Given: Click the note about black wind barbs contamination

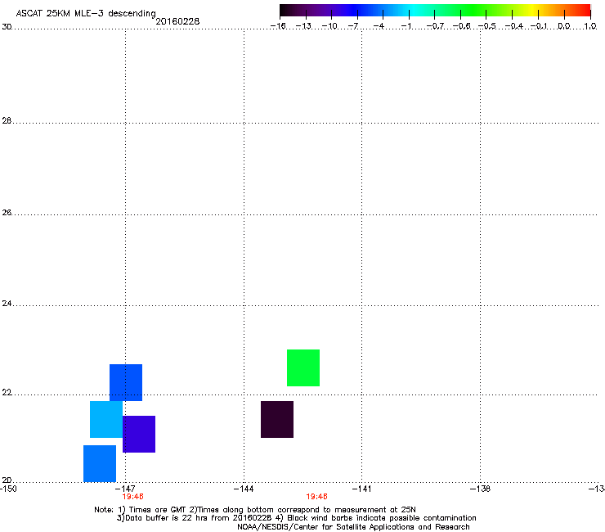Looking at the screenshot, I should (x=375, y=518).
